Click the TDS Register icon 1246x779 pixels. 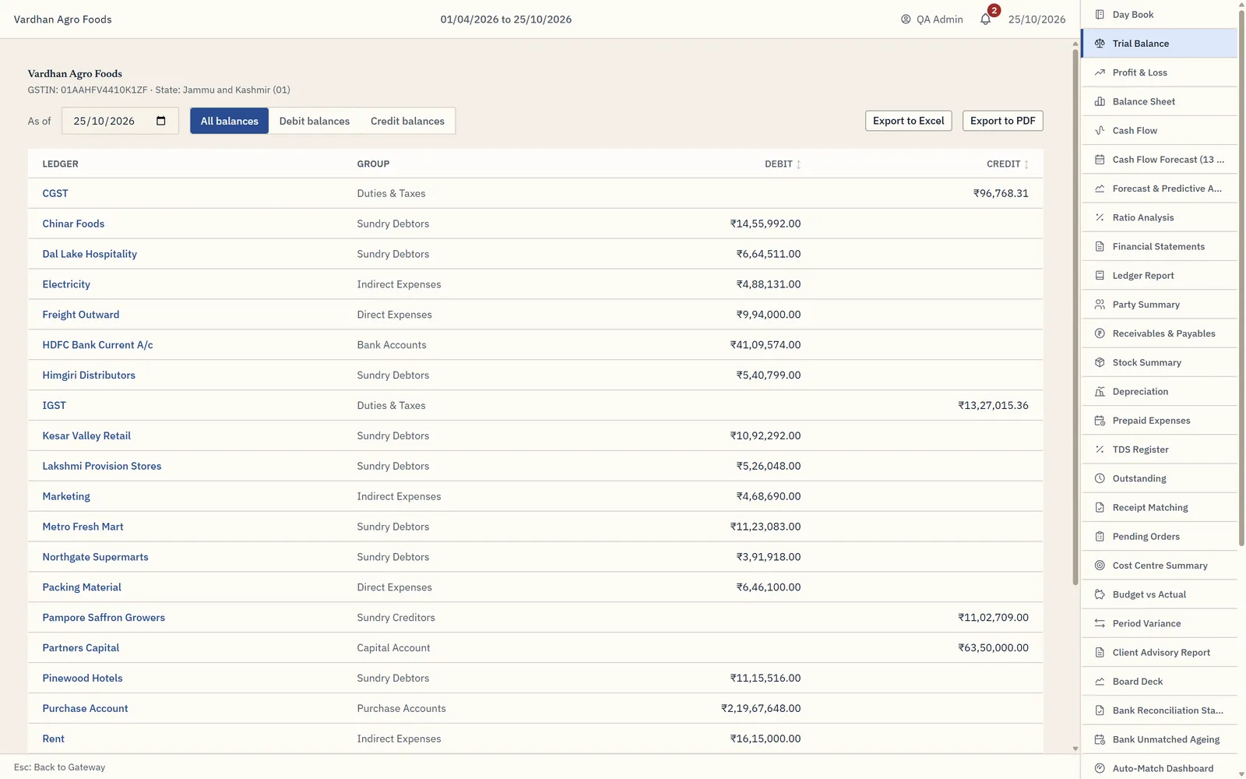(x=1100, y=449)
